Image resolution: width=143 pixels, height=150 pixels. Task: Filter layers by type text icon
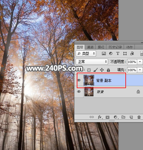(x=118, y=53)
